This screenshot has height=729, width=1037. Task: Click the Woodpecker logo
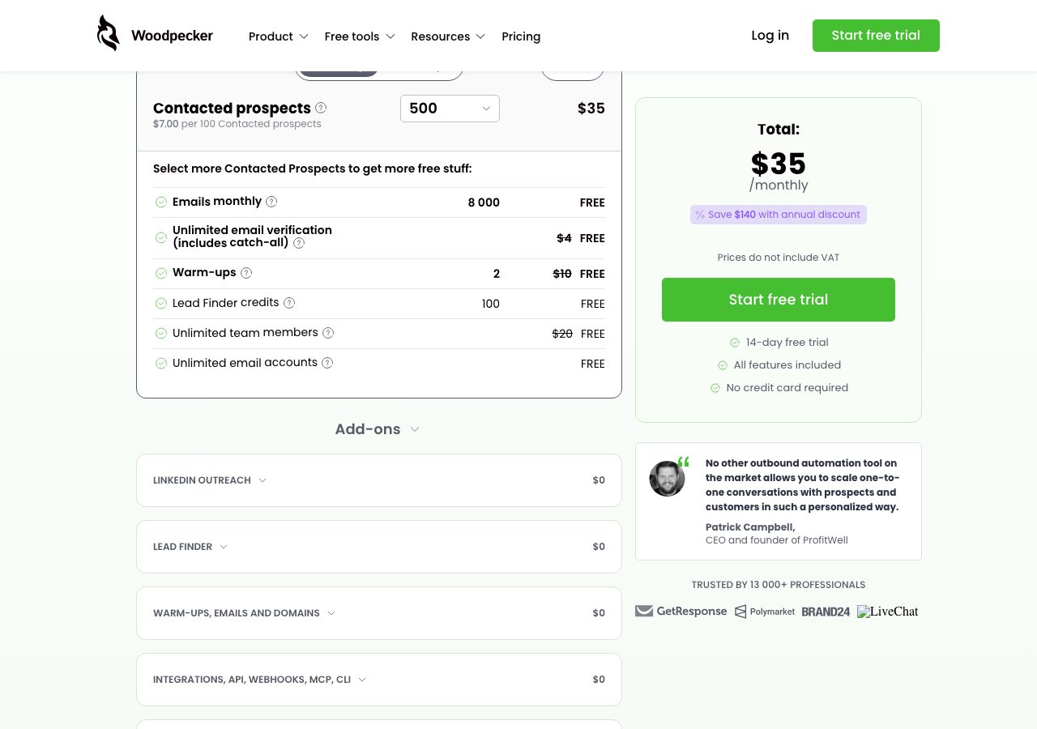155,34
